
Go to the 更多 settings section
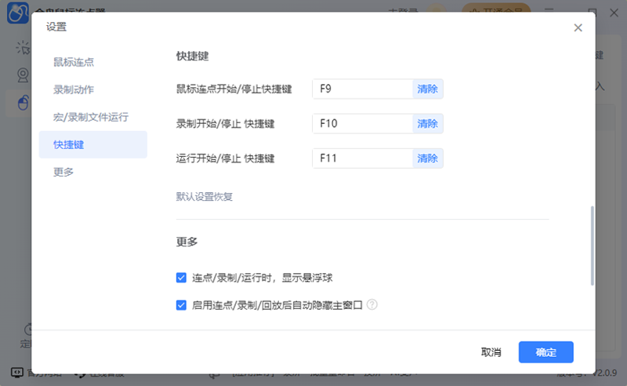[63, 172]
